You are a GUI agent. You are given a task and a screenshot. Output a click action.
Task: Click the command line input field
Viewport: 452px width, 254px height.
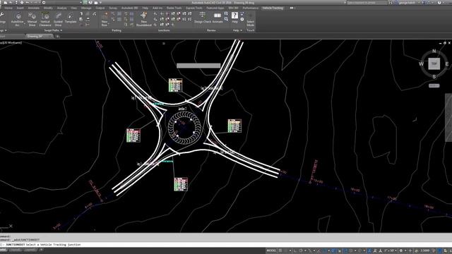click(x=226, y=245)
